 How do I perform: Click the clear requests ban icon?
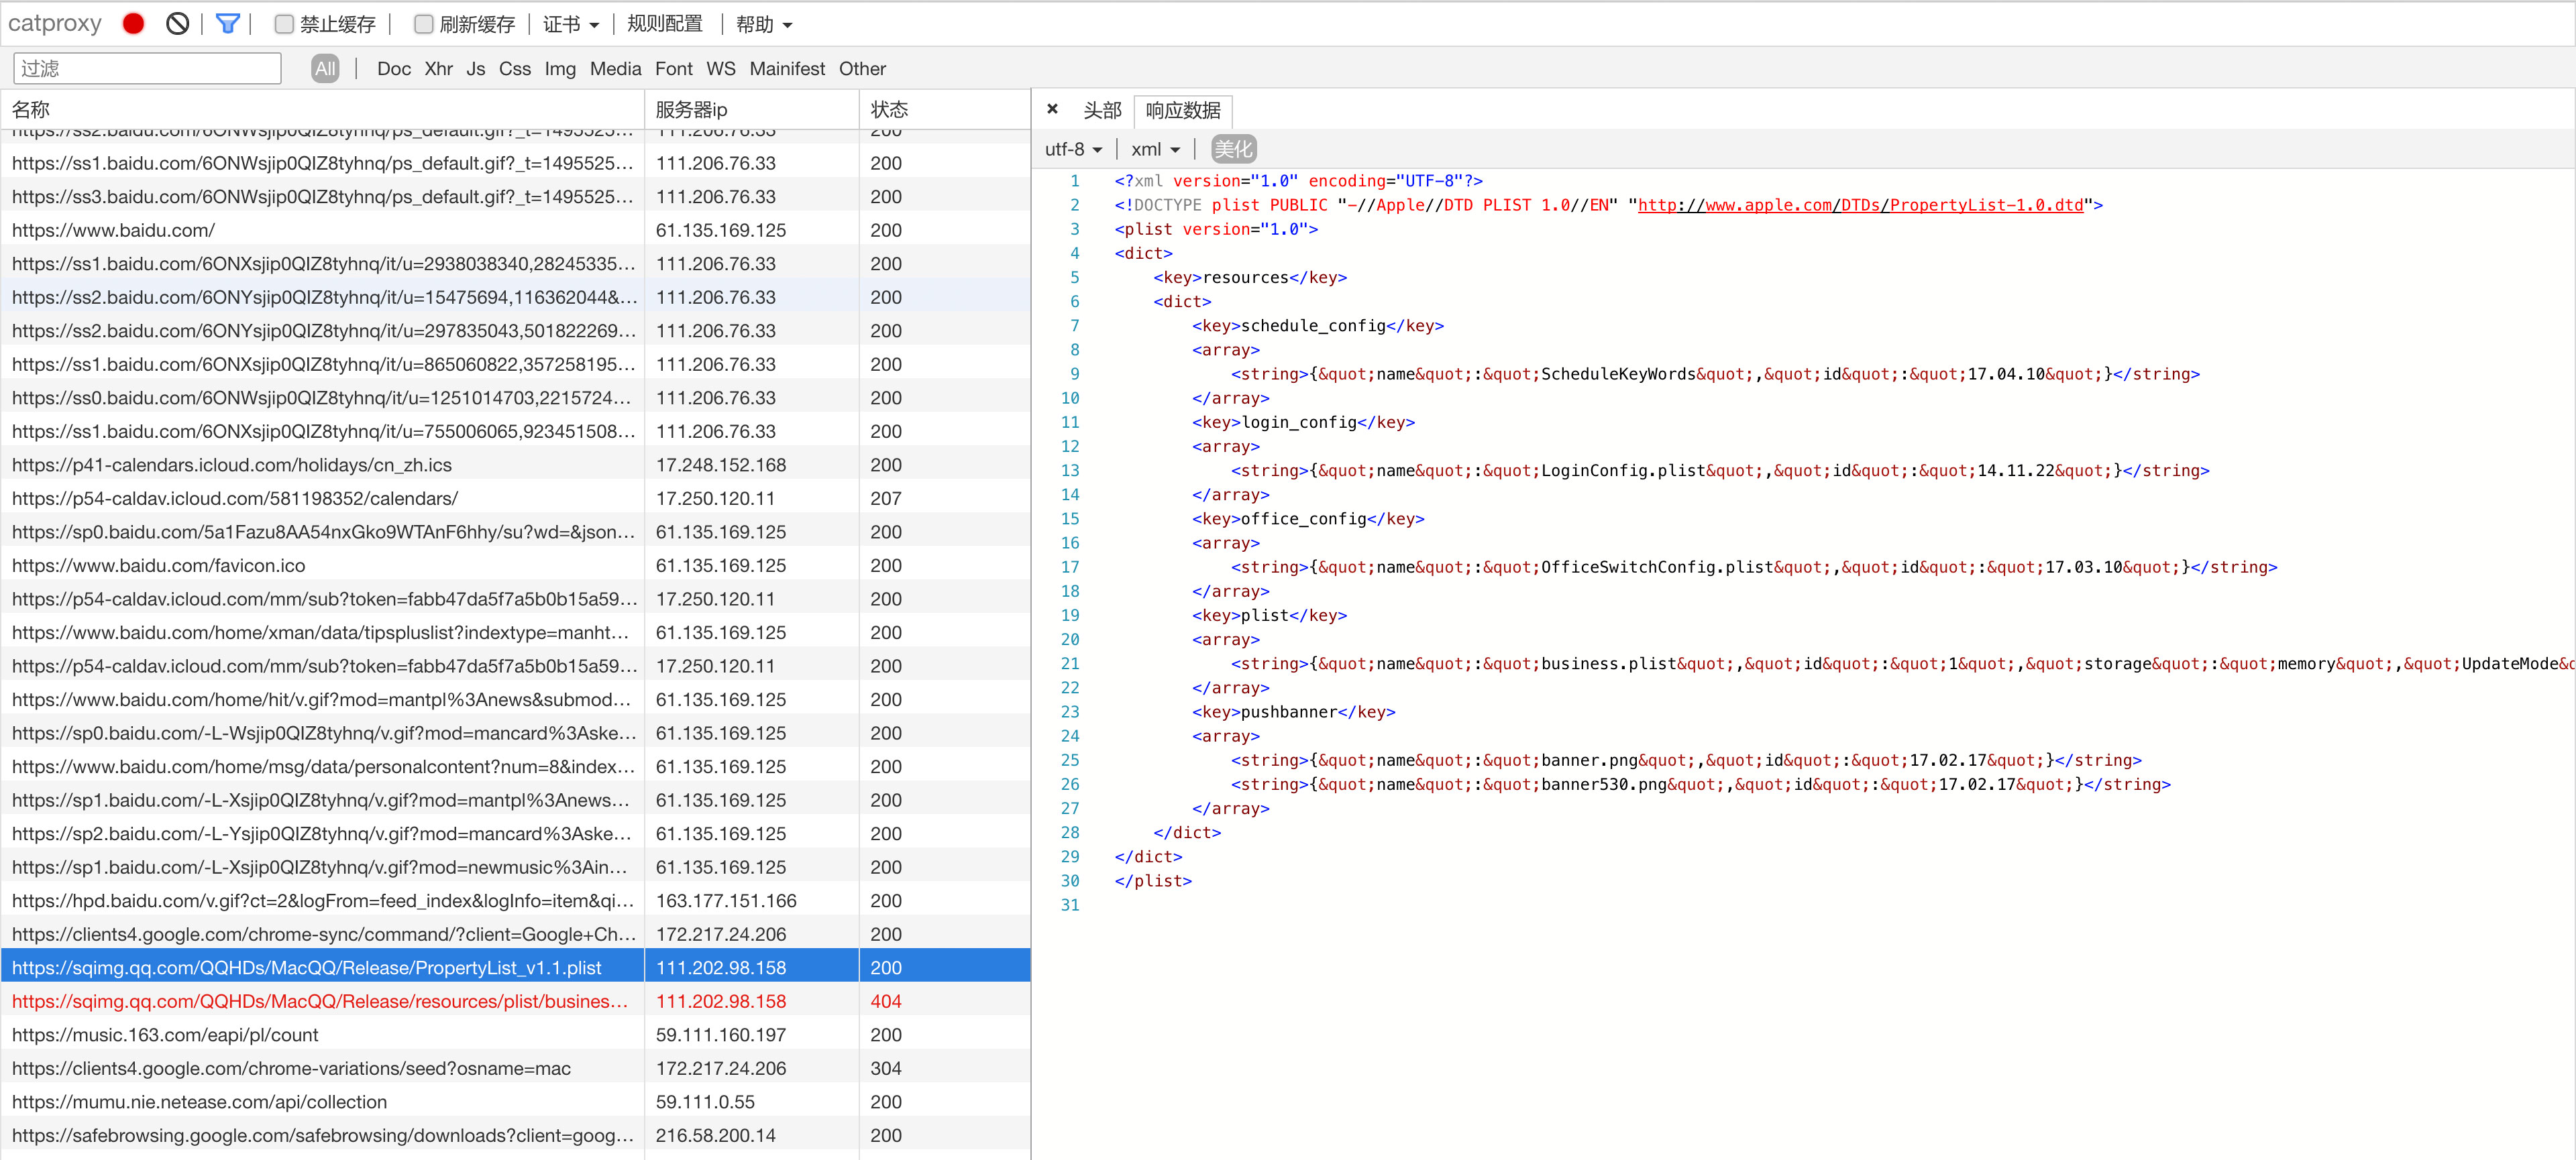point(177,24)
